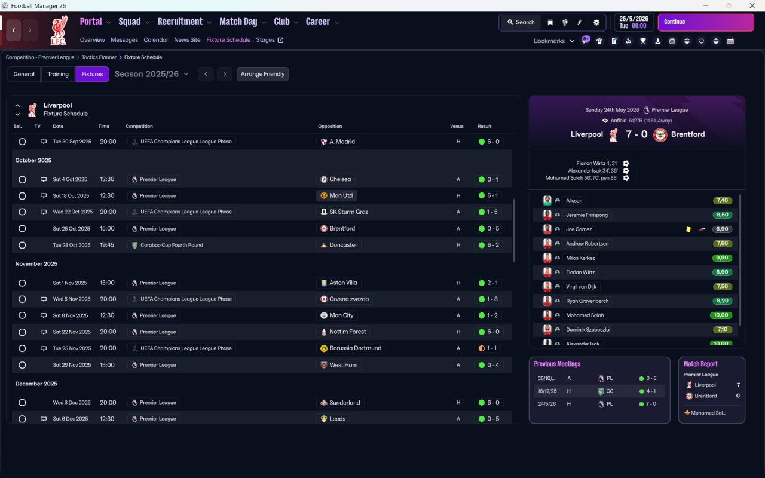The width and height of the screenshot is (765, 478).
Task: Select the radio button for the Man Utd fixture
Action: tap(22, 195)
